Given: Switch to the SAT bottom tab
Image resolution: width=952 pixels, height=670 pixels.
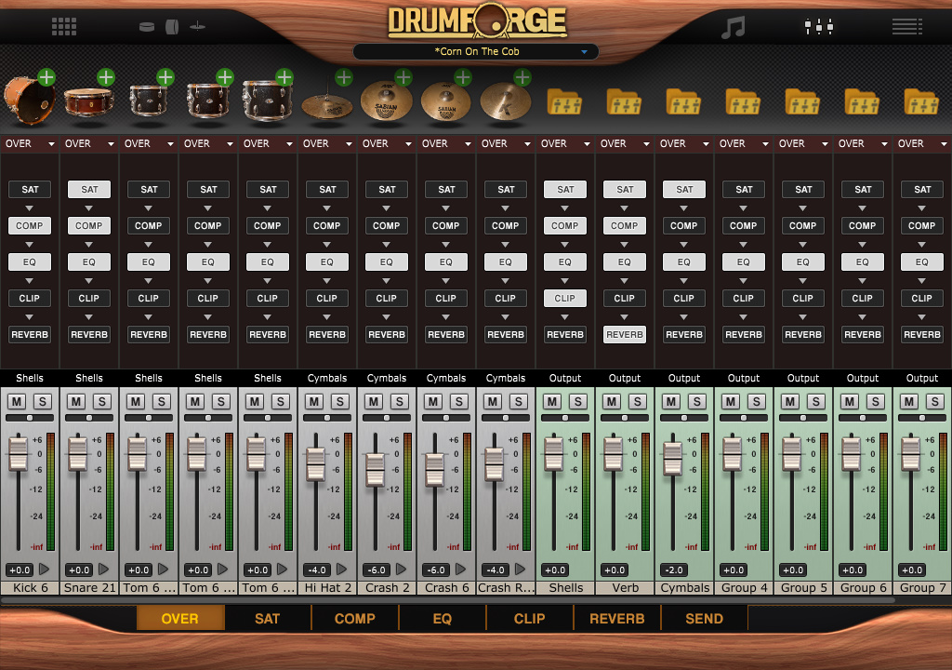Looking at the screenshot, I should click(268, 618).
